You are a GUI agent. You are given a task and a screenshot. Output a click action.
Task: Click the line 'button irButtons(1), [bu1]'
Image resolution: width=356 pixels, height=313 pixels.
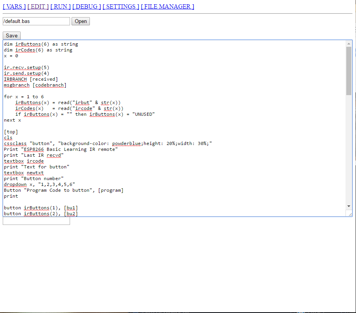click(x=41, y=208)
